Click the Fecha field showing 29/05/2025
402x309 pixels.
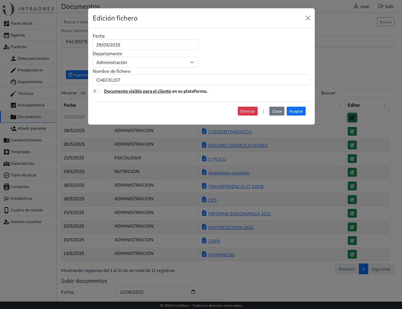[145, 45]
